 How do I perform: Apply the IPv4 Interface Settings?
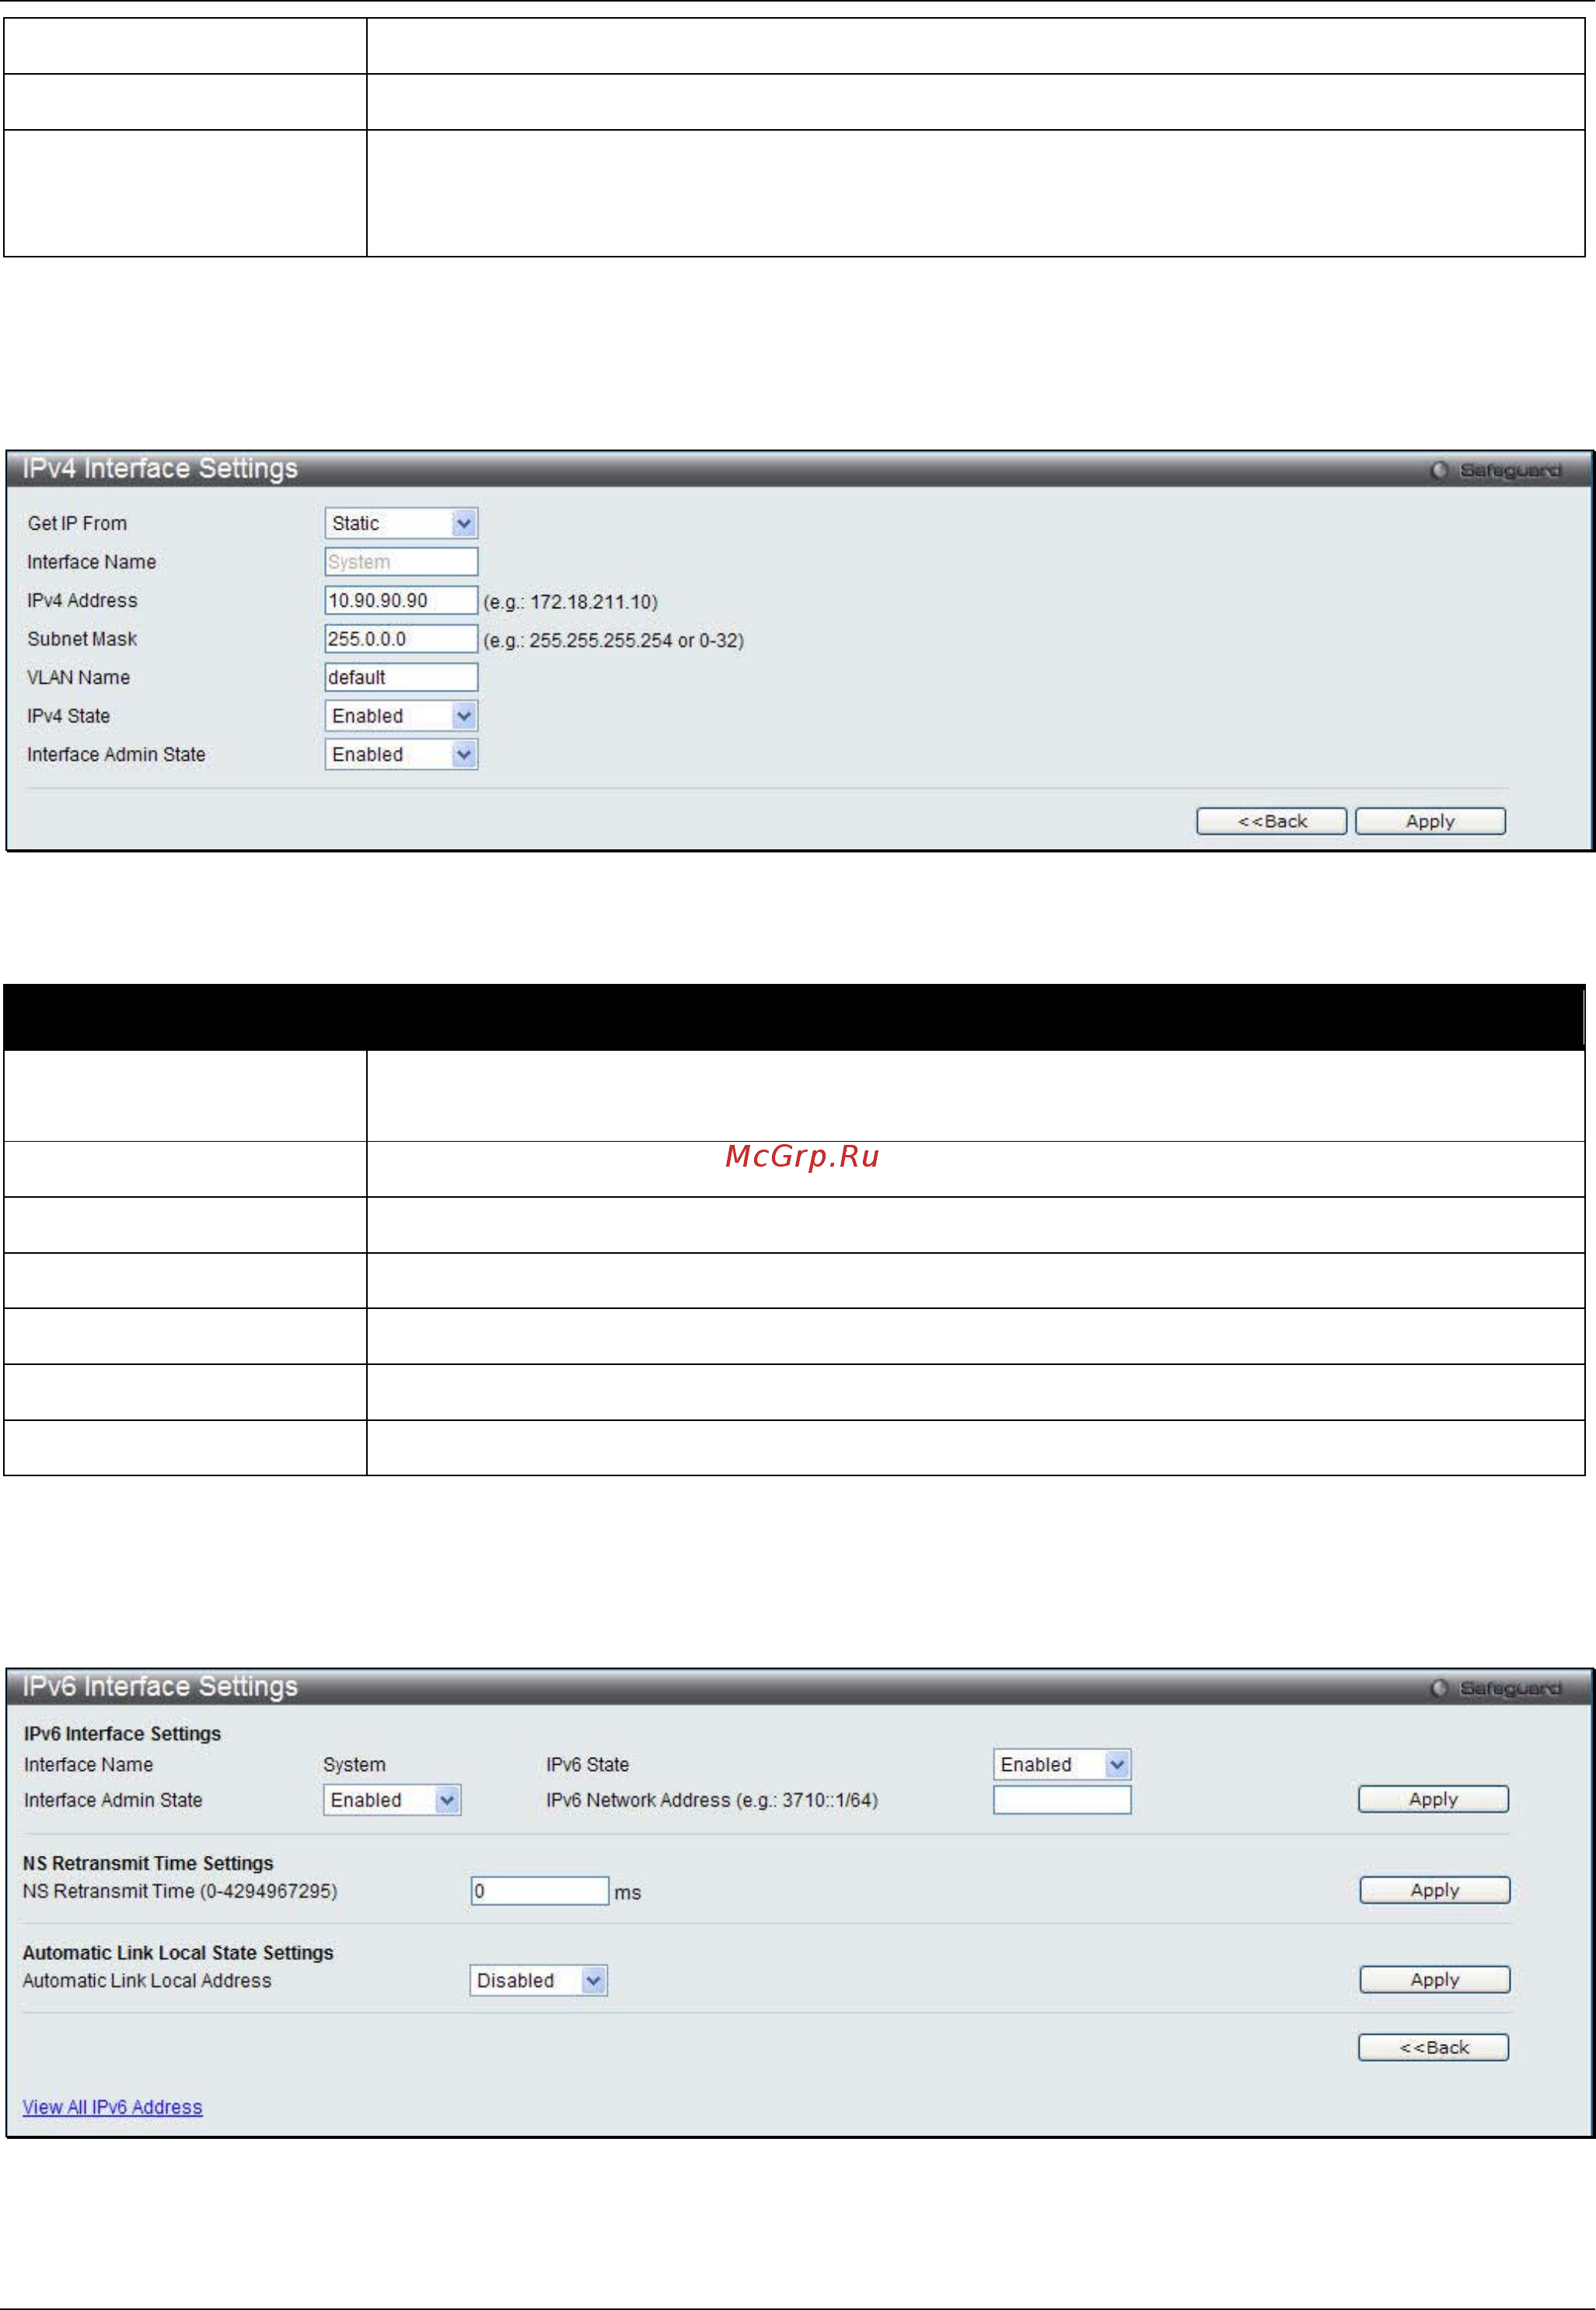[x=1430, y=821]
